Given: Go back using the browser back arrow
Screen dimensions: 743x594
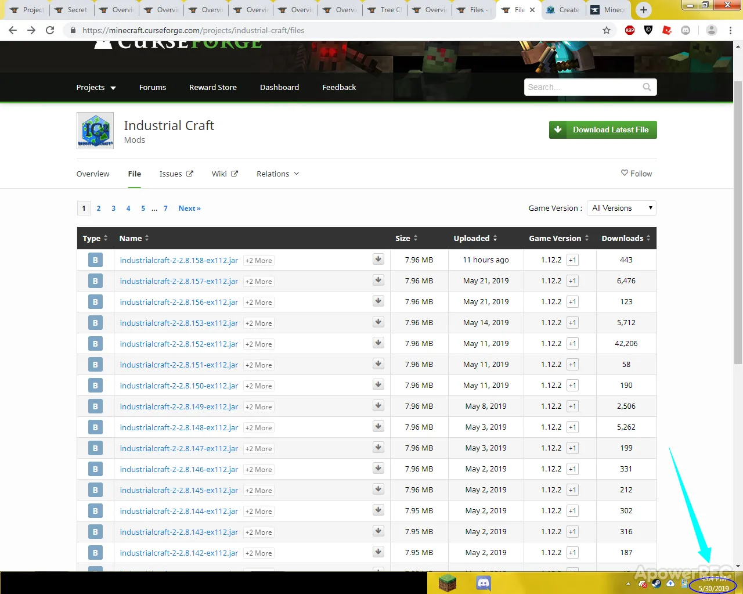Looking at the screenshot, I should click(x=13, y=30).
